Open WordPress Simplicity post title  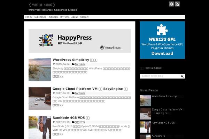[75, 60]
